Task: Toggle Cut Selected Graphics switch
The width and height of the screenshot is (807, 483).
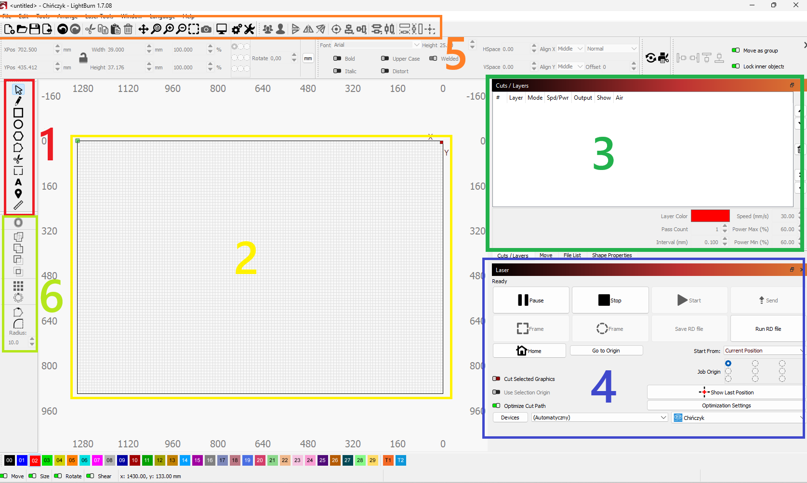Action: [496, 379]
